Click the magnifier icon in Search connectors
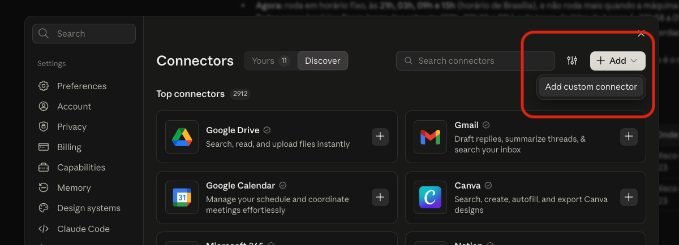679x245 pixels. pos(407,61)
